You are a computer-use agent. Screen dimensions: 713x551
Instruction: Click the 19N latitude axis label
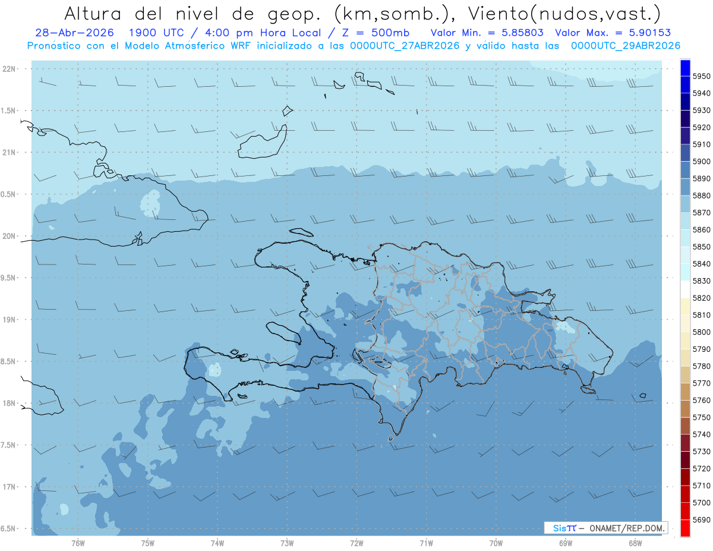pos(9,320)
